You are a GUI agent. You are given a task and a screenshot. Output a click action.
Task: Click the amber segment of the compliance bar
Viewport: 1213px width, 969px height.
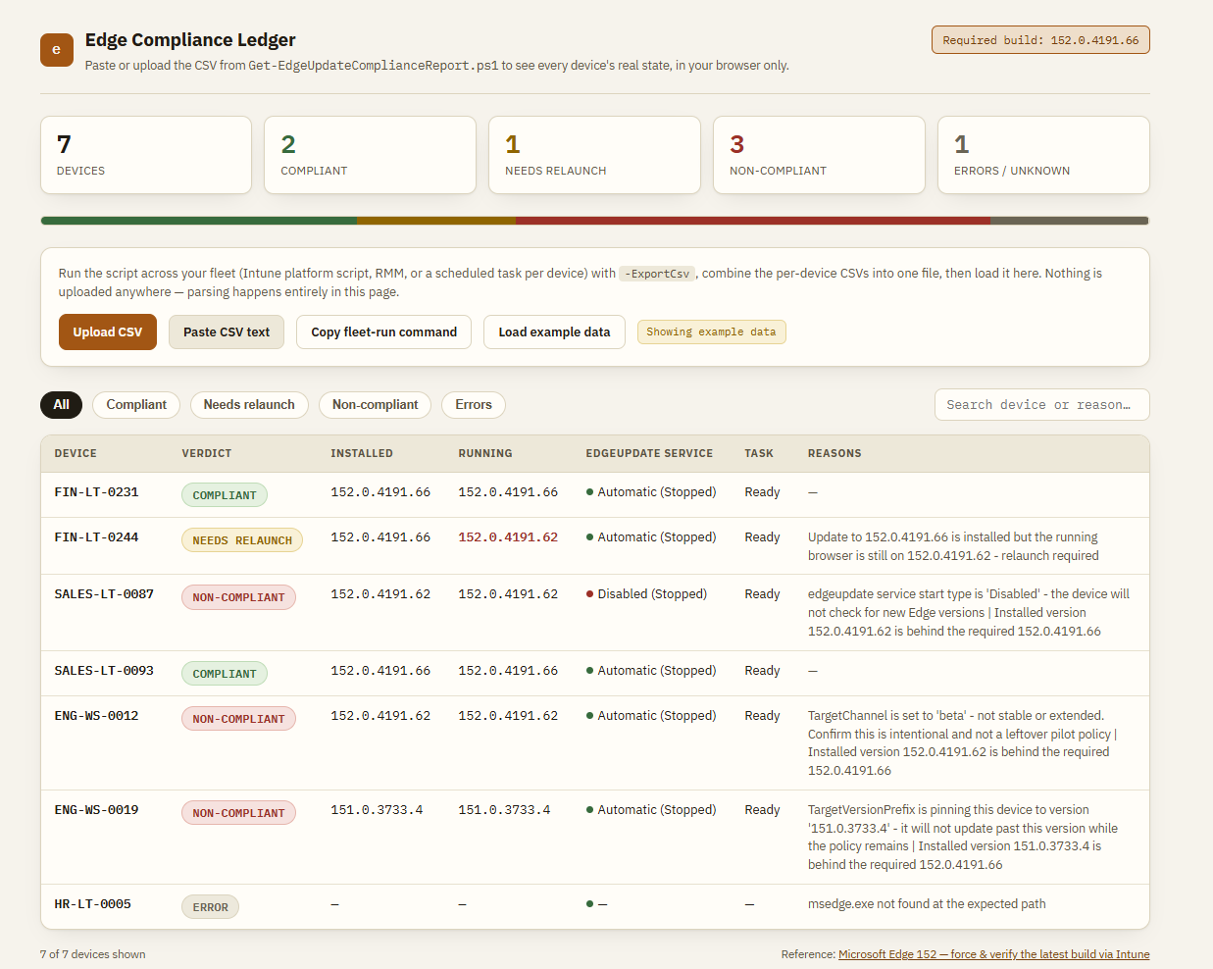tap(436, 221)
